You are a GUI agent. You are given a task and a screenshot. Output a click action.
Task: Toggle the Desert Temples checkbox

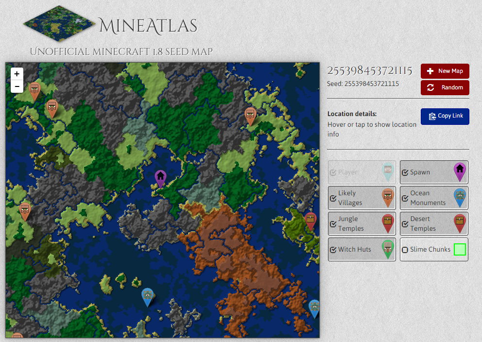(x=405, y=224)
